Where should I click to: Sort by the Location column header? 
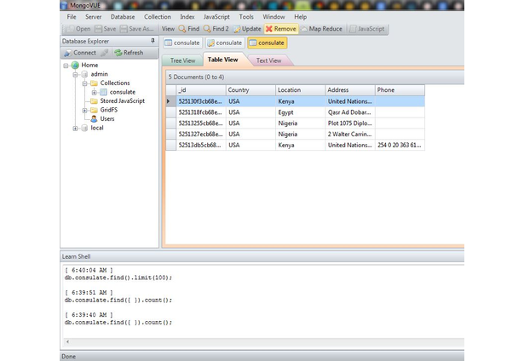(x=301, y=90)
